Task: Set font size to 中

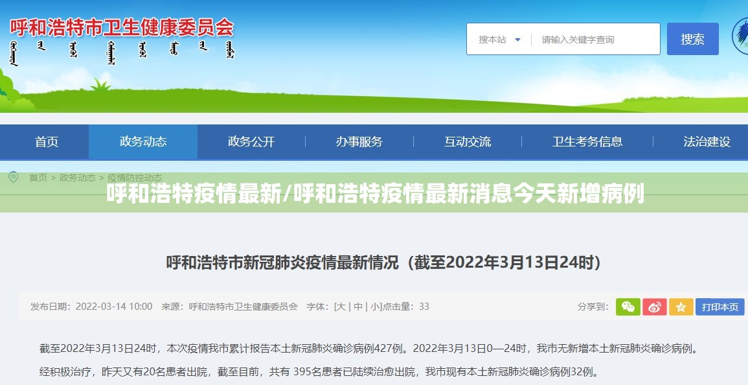Action: pos(358,307)
